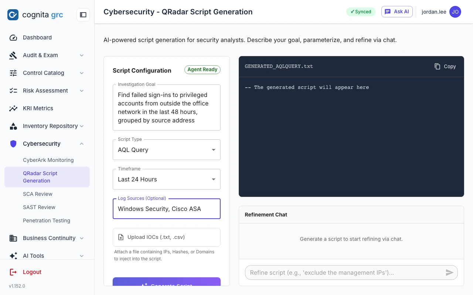Collapse the Cybersecurity section chevron
This screenshot has width=473, height=295.
(x=82, y=144)
